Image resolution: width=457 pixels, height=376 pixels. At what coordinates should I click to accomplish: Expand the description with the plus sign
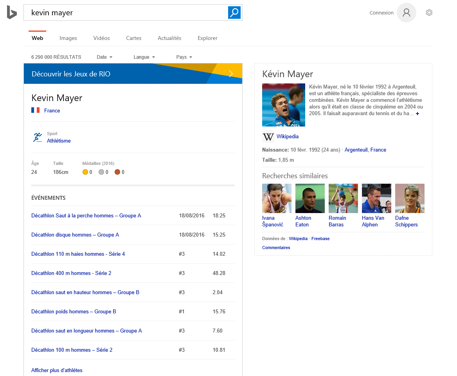pyautogui.click(x=417, y=114)
